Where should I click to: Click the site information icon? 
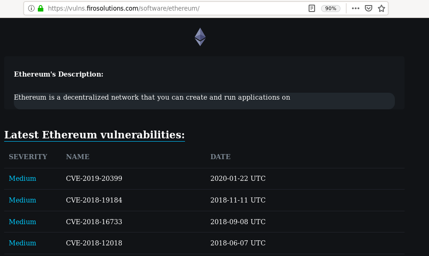tap(31, 8)
